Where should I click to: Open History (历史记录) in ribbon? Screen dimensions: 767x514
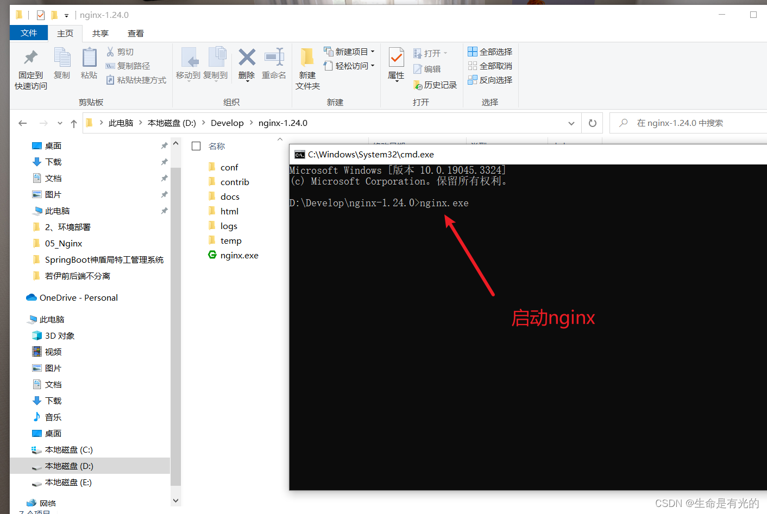click(435, 85)
